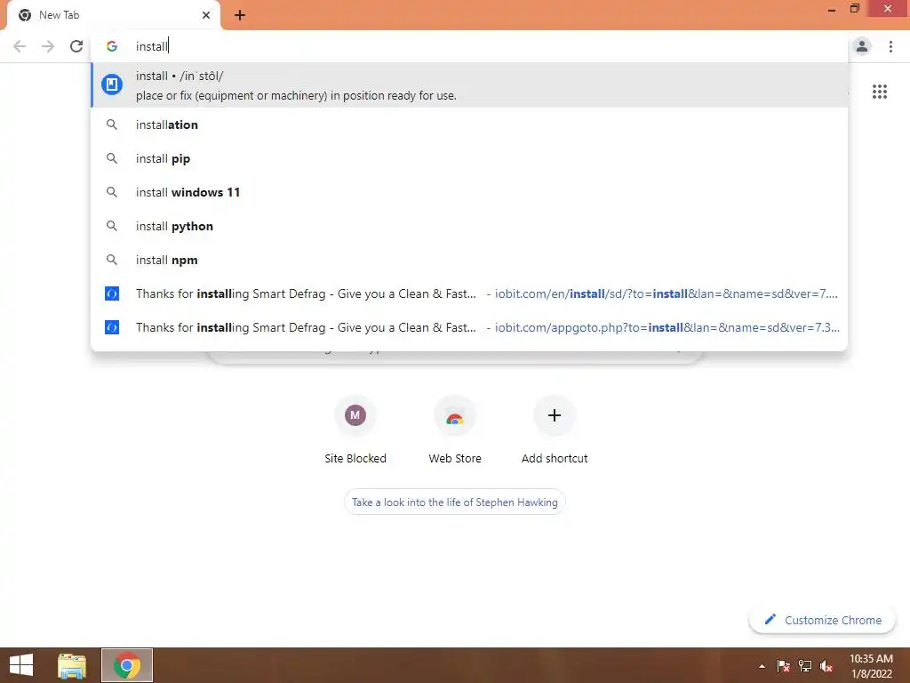Click iobit favicon of install/sd suggestion
Image resolution: width=910 pixels, height=683 pixels.
pyautogui.click(x=112, y=293)
